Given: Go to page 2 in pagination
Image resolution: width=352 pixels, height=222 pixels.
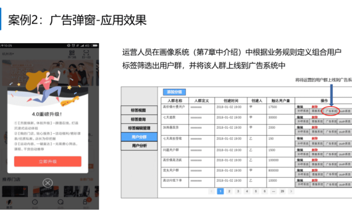Looking at the screenshot, I should (x=229, y=191).
